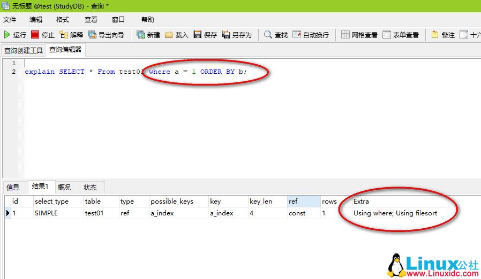Screen dimensions: 481x279
Task: Click the Find (查找) button label
Action: (281, 35)
